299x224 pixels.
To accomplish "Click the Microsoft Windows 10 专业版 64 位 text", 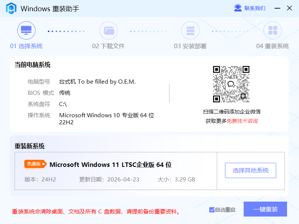I will click(x=107, y=115).
